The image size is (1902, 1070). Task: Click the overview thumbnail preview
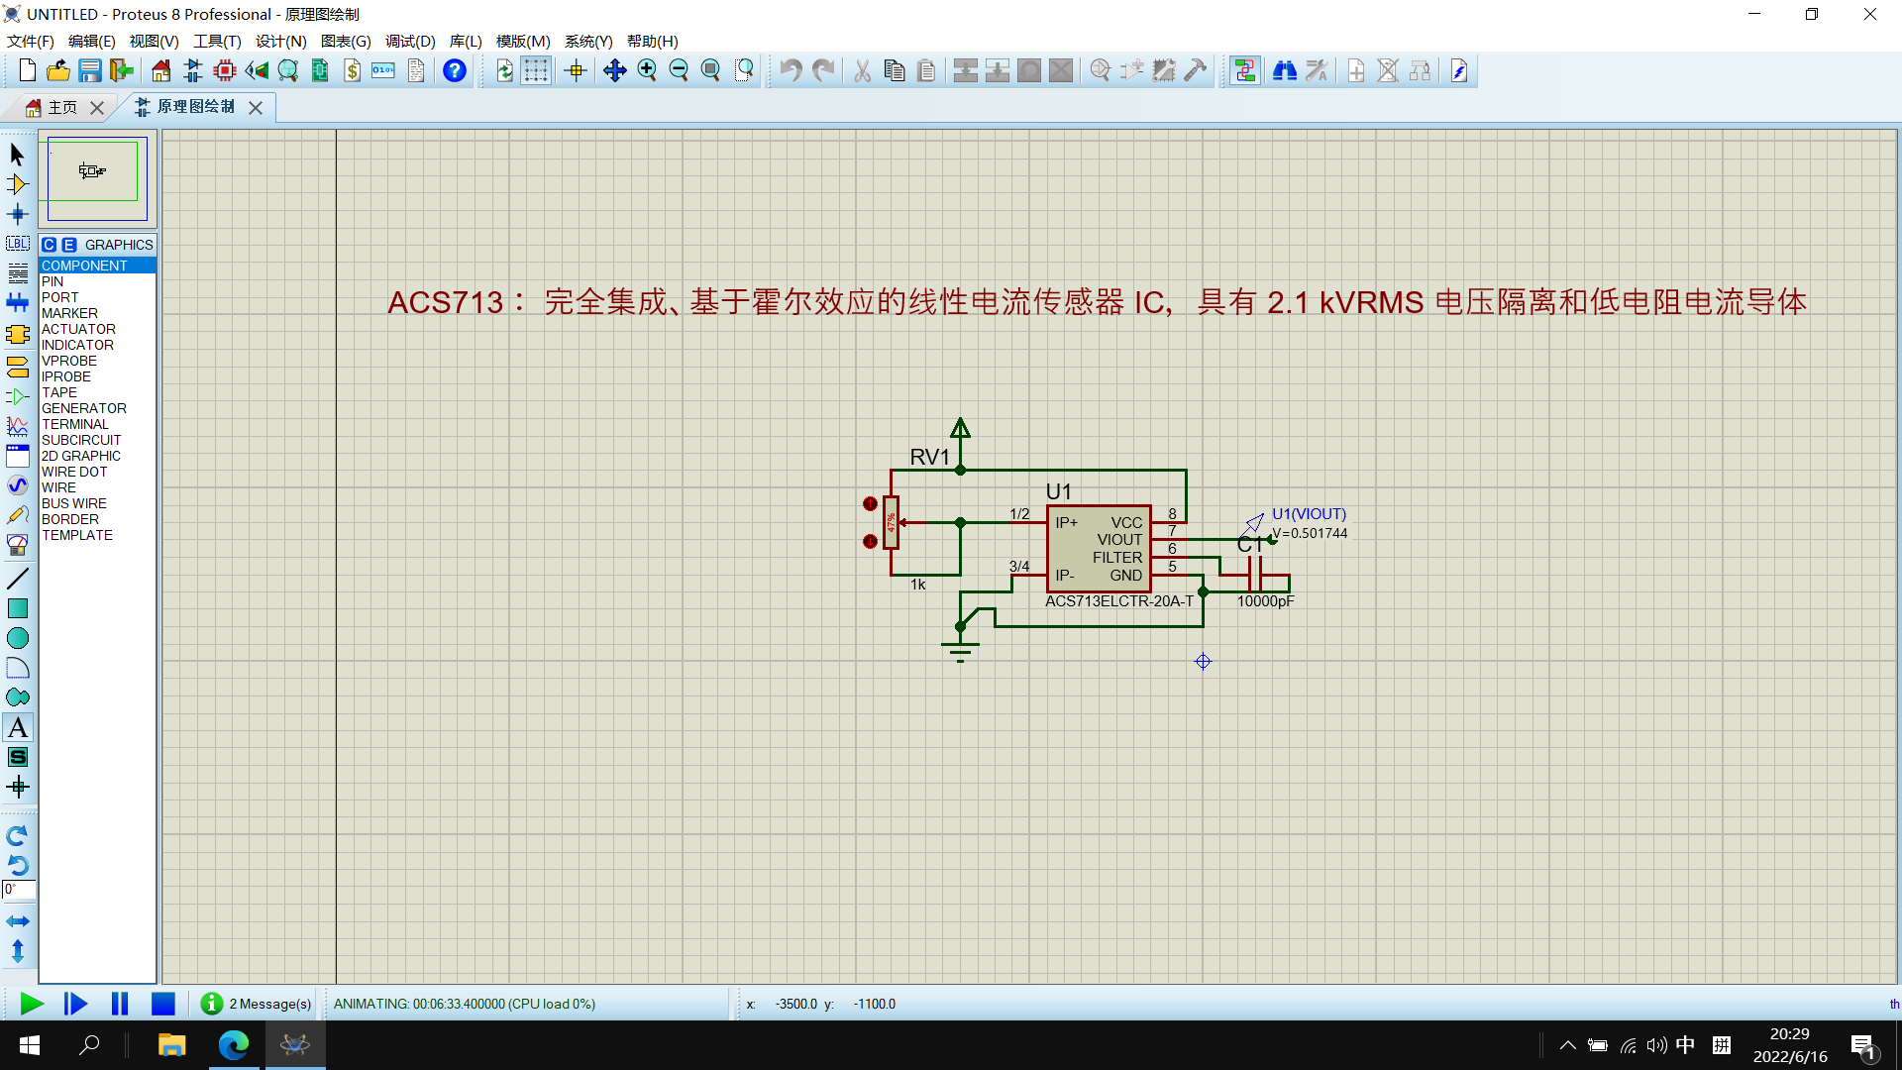(x=97, y=178)
